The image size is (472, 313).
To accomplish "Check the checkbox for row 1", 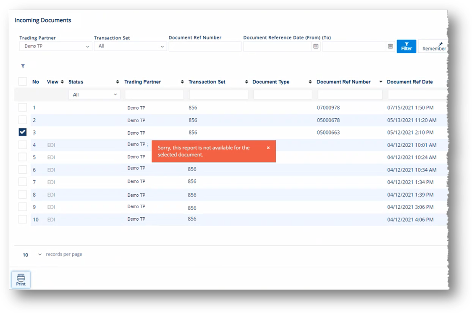I will click(x=23, y=107).
